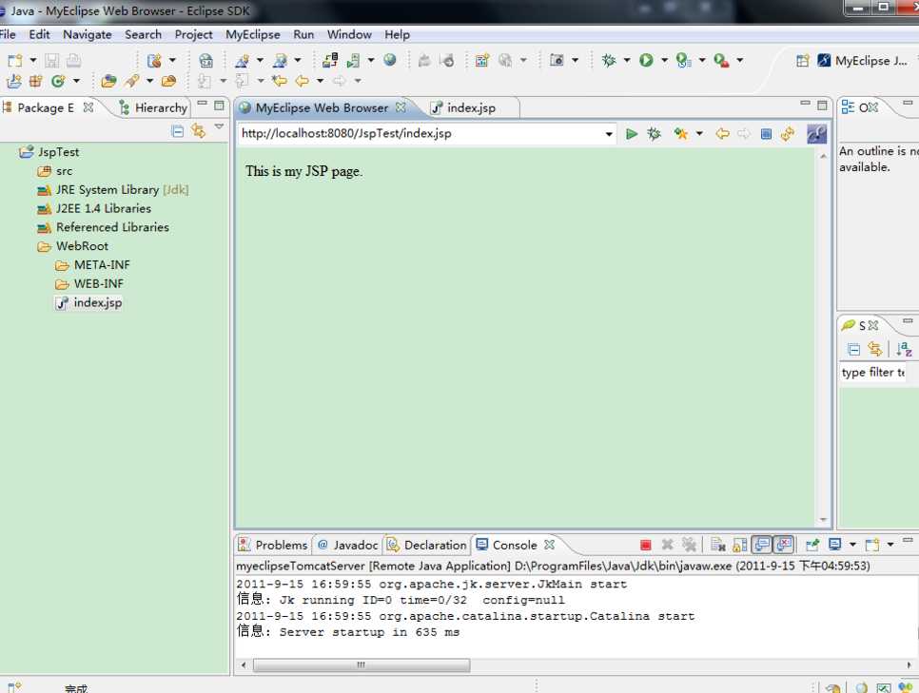
Task: Open the Debug dropdown arrow in main toolbar
Action: click(x=627, y=60)
